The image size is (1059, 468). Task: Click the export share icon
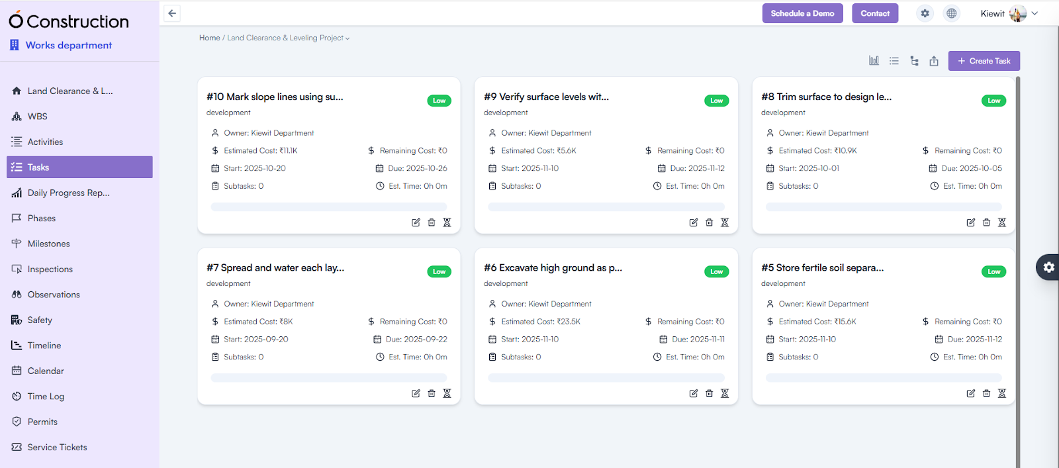coord(934,61)
